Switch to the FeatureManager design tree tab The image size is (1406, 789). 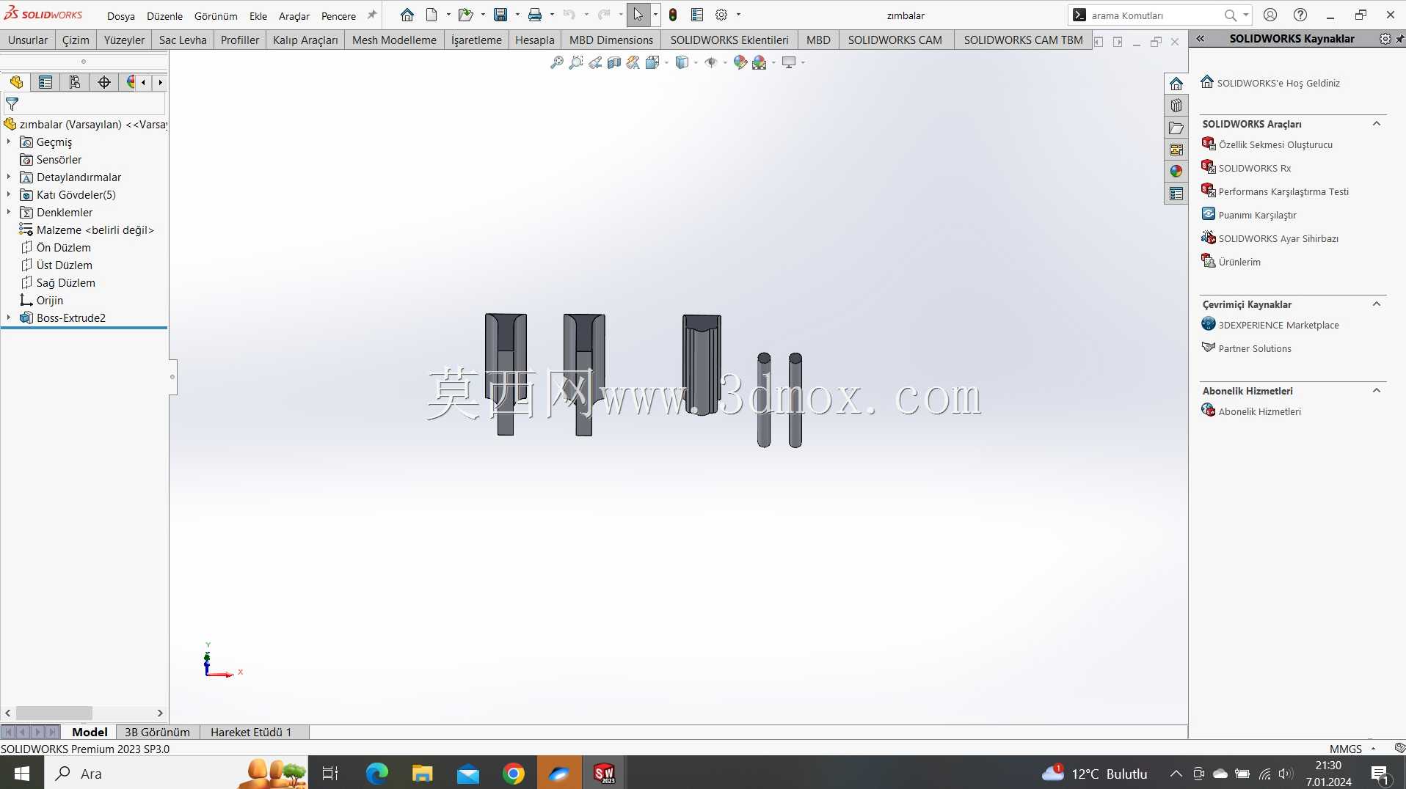click(16, 82)
